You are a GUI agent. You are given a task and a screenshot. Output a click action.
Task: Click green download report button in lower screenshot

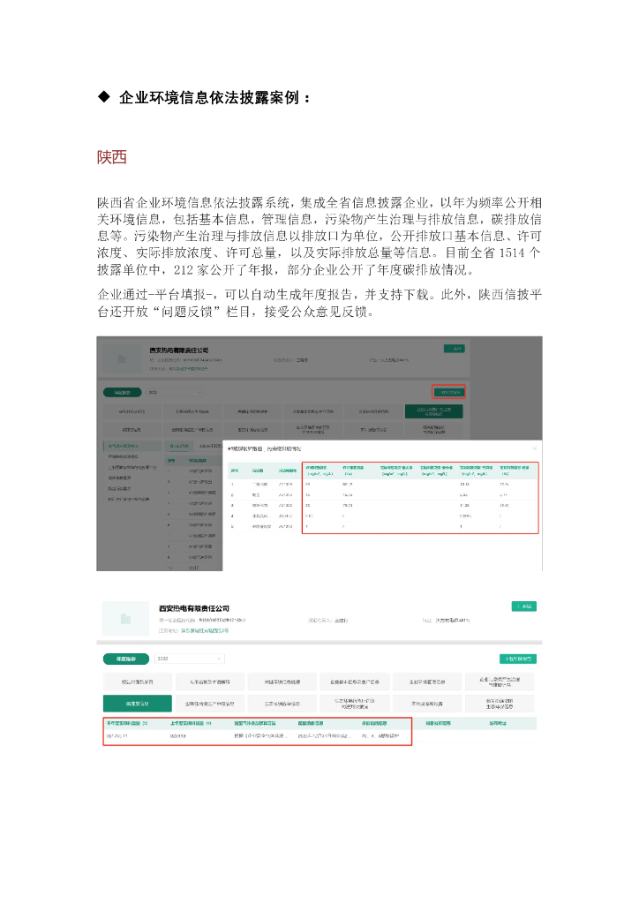(x=518, y=659)
